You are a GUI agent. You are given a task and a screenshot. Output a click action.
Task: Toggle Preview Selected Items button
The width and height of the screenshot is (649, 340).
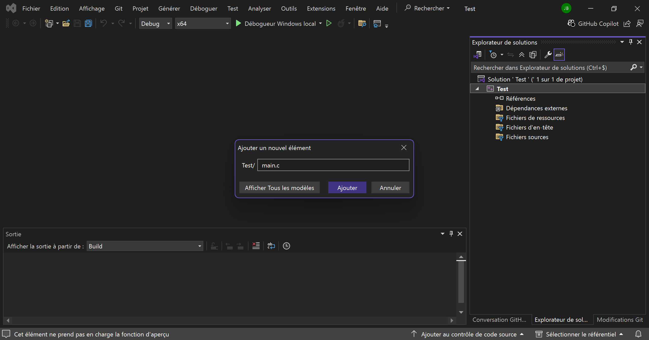click(x=559, y=55)
